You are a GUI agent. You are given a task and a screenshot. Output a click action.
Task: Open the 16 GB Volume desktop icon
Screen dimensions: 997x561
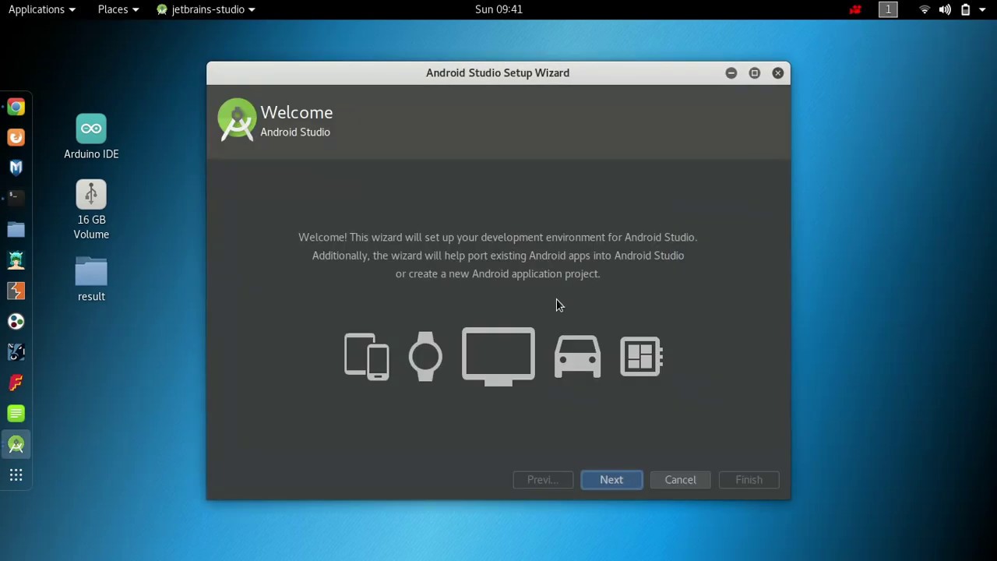coord(91,210)
